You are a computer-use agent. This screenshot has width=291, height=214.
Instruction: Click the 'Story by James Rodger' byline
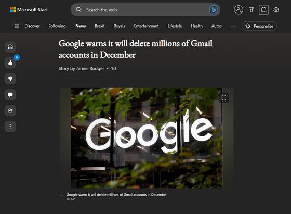[81, 69]
